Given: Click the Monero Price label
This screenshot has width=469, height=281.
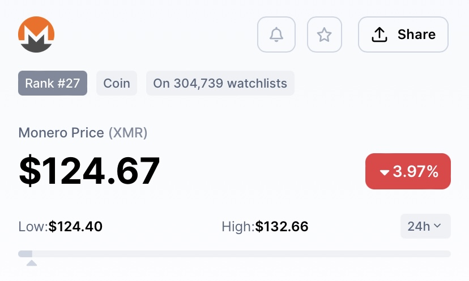Looking at the screenshot, I should (x=61, y=133).
